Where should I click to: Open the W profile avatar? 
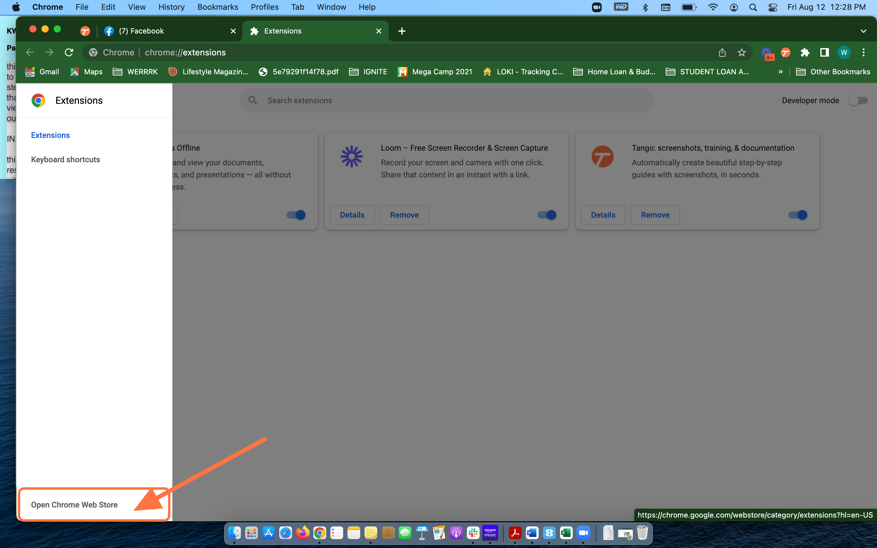[x=844, y=53]
